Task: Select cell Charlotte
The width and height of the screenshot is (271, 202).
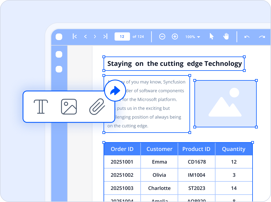Action: pos(159,188)
